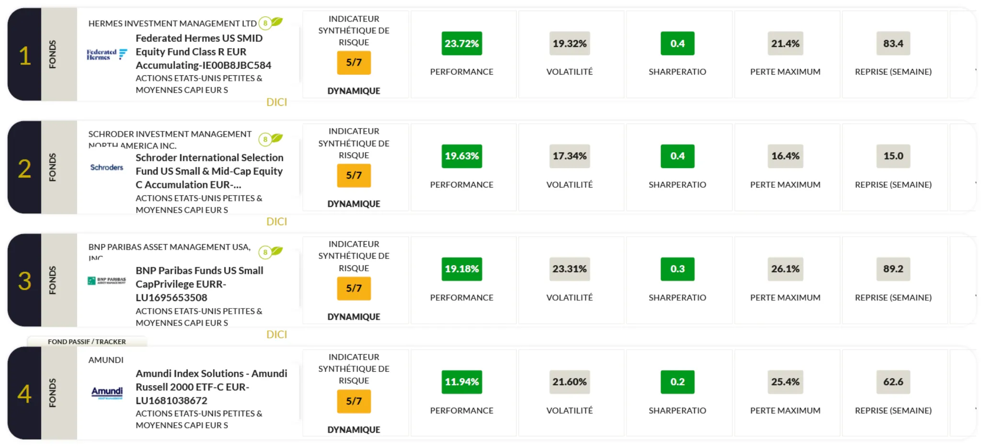
Task: Click the green leaf badge for Hermes fund
Action: tap(271, 22)
